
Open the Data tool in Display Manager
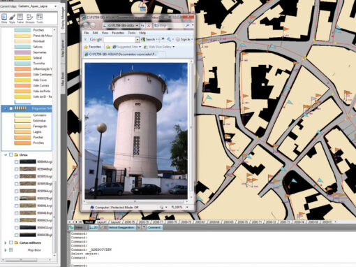[4, 18]
